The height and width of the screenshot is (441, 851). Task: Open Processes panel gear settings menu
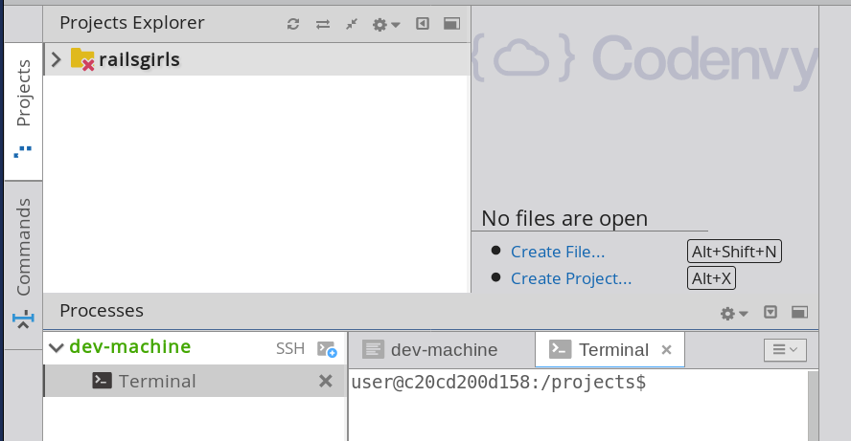pyautogui.click(x=734, y=313)
